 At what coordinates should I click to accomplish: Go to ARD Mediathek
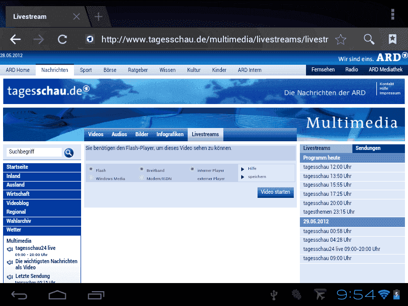coord(386,69)
